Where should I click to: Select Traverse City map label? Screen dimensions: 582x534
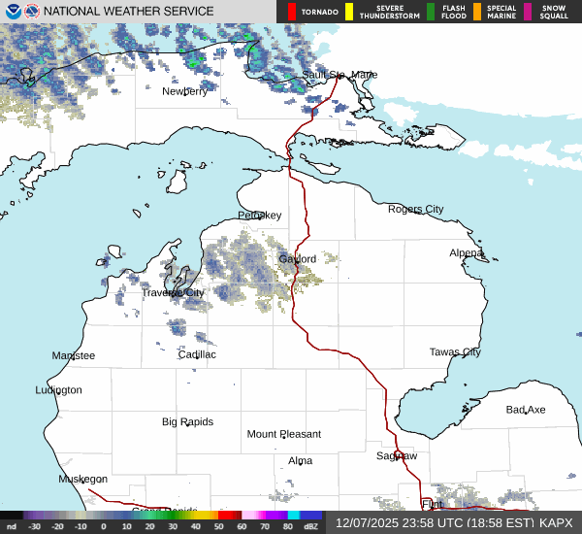click(x=173, y=292)
